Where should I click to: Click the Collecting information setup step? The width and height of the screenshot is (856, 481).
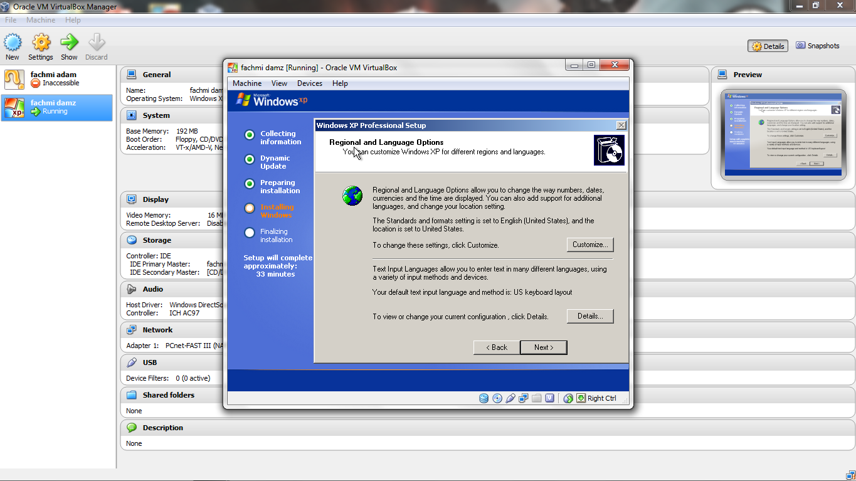[281, 137]
